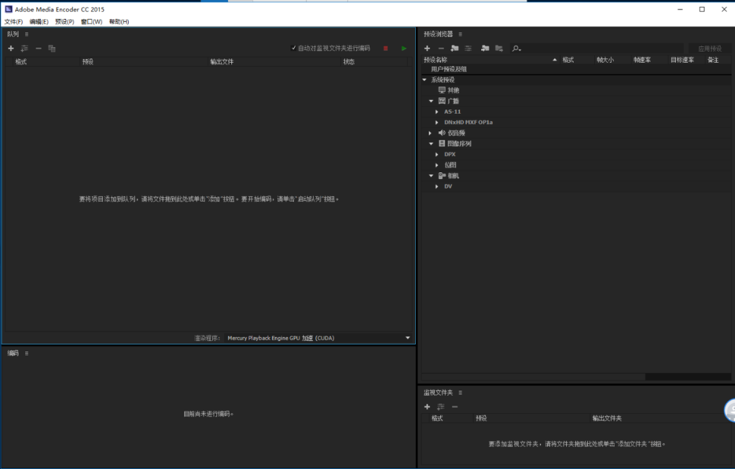Collapse the 广播 category arrow

(431, 101)
